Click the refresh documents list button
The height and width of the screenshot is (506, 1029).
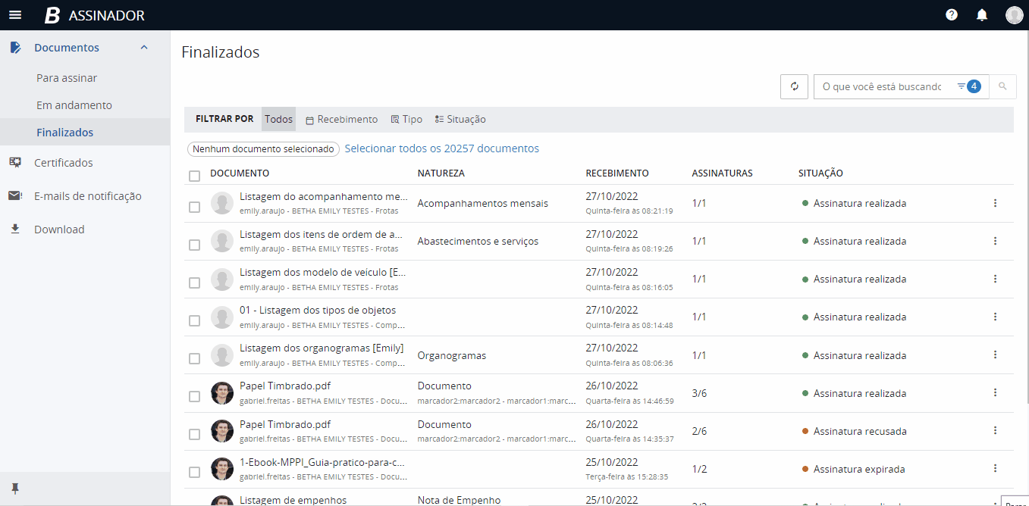point(794,86)
